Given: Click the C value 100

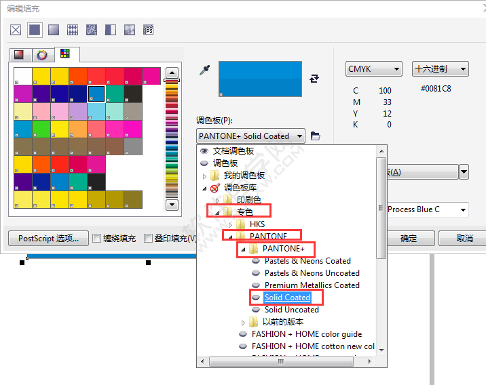Looking at the screenshot, I should pyautogui.click(x=385, y=91).
